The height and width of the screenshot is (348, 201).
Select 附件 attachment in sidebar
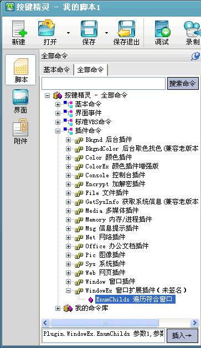(x=20, y=131)
